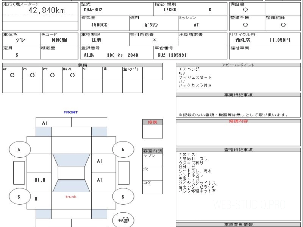Click the red trunk label on diagram
Viewport: 303px width, 227px height.
click(71, 196)
